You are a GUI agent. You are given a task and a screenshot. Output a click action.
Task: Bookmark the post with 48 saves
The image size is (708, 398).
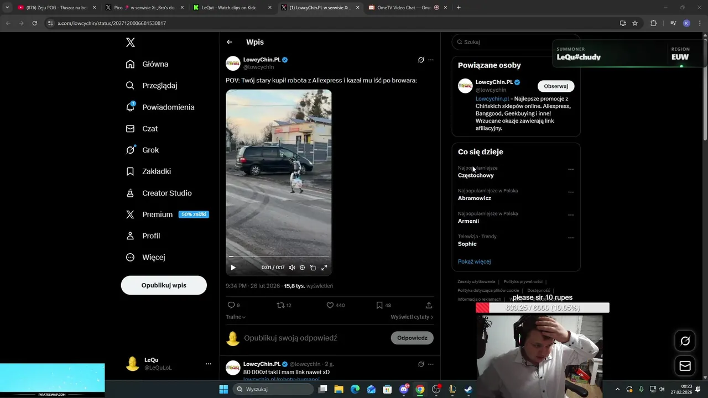pos(383,305)
